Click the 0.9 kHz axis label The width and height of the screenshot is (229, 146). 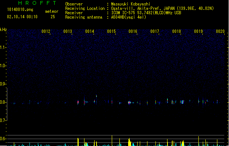click(3, 84)
